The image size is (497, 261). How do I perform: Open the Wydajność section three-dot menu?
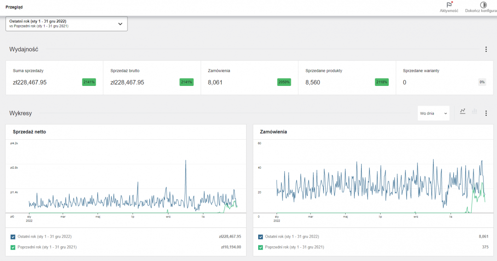[x=485, y=49]
